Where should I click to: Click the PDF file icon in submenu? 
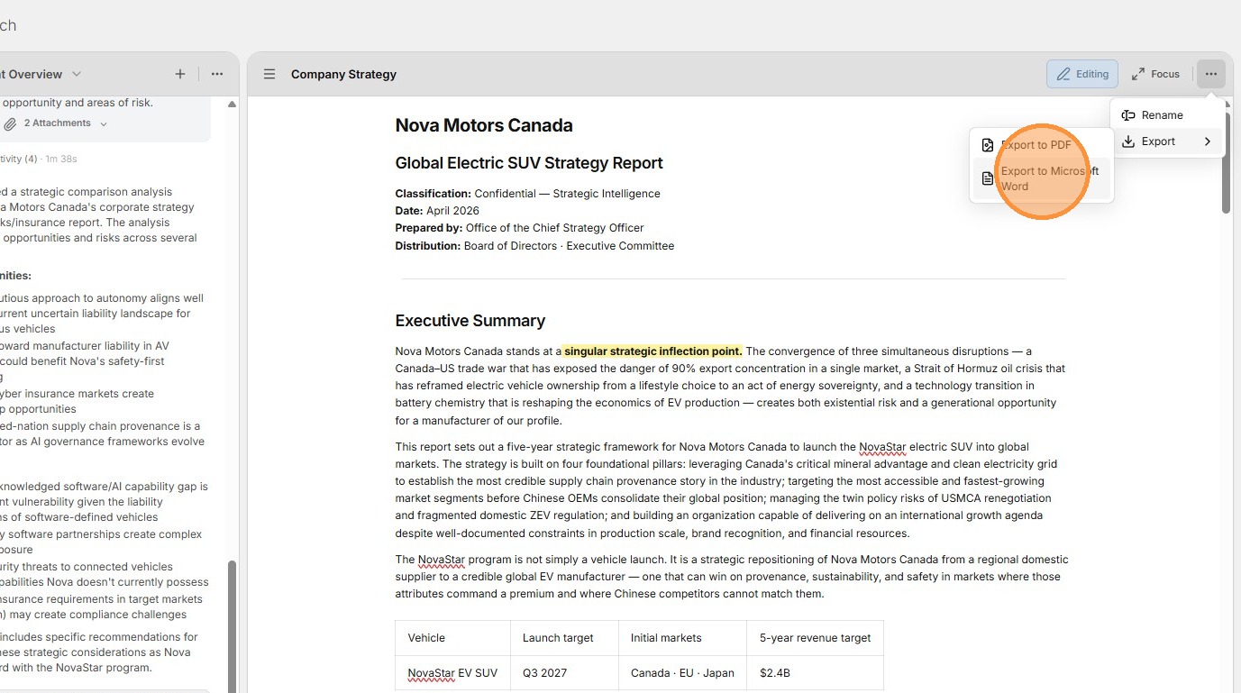(x=988, y=145)
